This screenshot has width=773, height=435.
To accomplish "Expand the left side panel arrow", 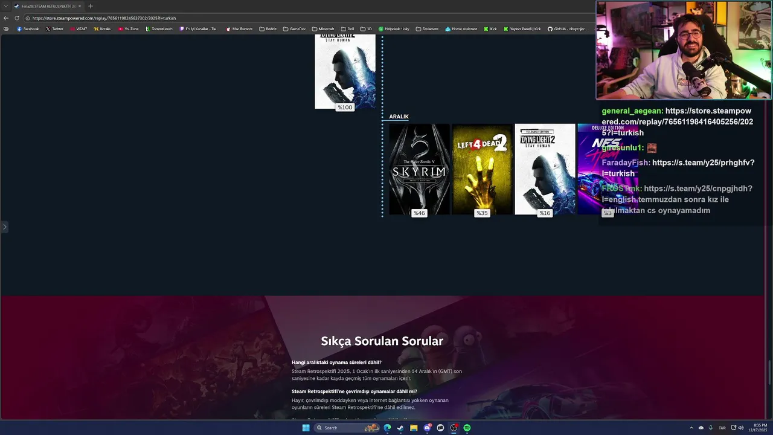I will 4,227.
